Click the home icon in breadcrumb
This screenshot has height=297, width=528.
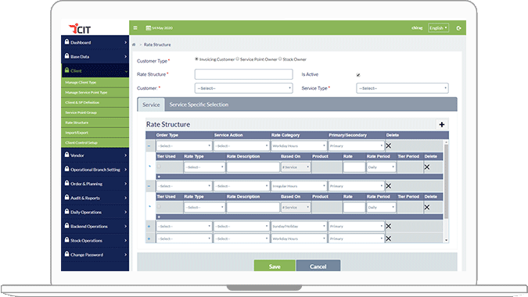click(x=134, y=45)
